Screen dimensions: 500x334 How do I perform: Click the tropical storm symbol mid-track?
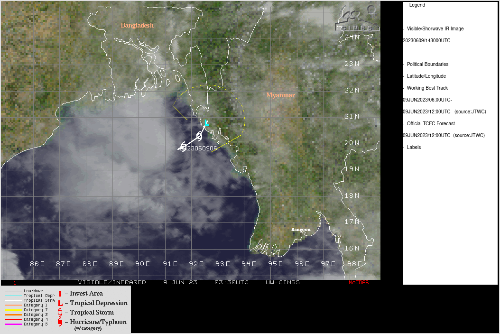pos(199,136)
